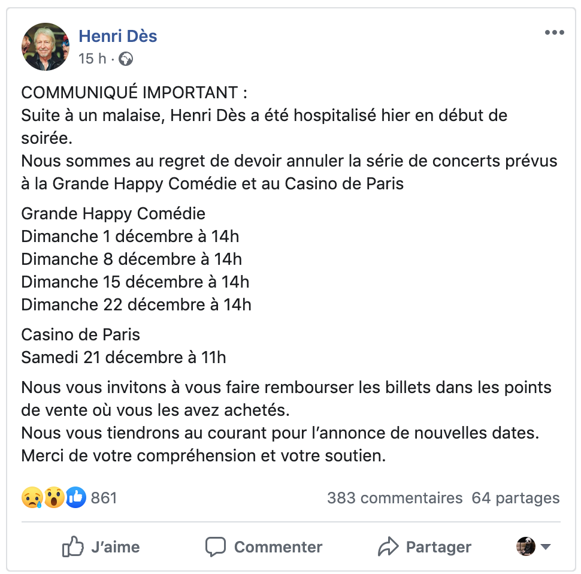Show the 861 reactions count details
The height and width of the screenshot is (574, 581).
[104, 498]
